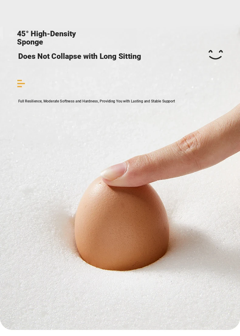
Task: Click the orange three-line icon
Action: [x=21, y=84]
